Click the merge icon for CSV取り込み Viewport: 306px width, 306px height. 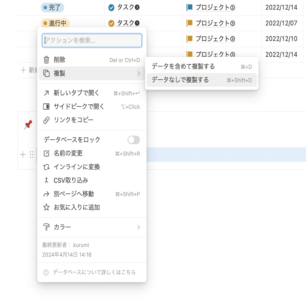46,180
